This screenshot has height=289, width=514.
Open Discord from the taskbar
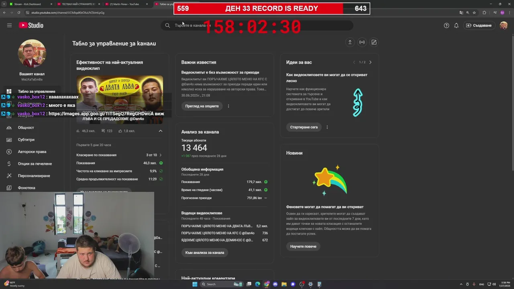point(275,284)
